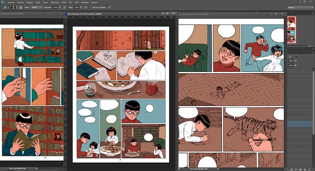Check the Borrar de historia checkbox
This screenshot has width=315, height=171.
pyautogui.click(x=91, y=7)
